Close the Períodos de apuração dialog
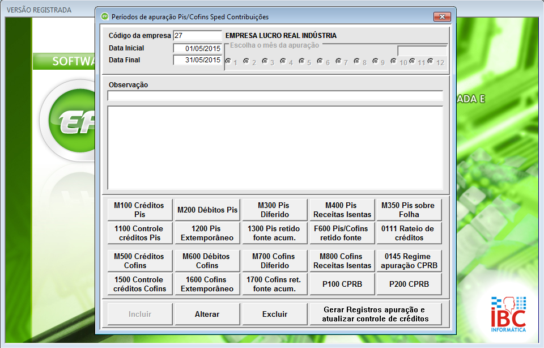The image size is (544, 348). tap(442, 16)
